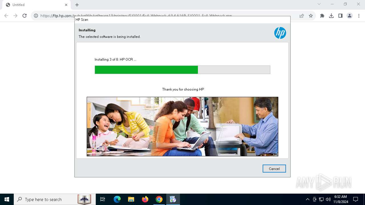Open File Explorer from taskbar

point(131,199)
